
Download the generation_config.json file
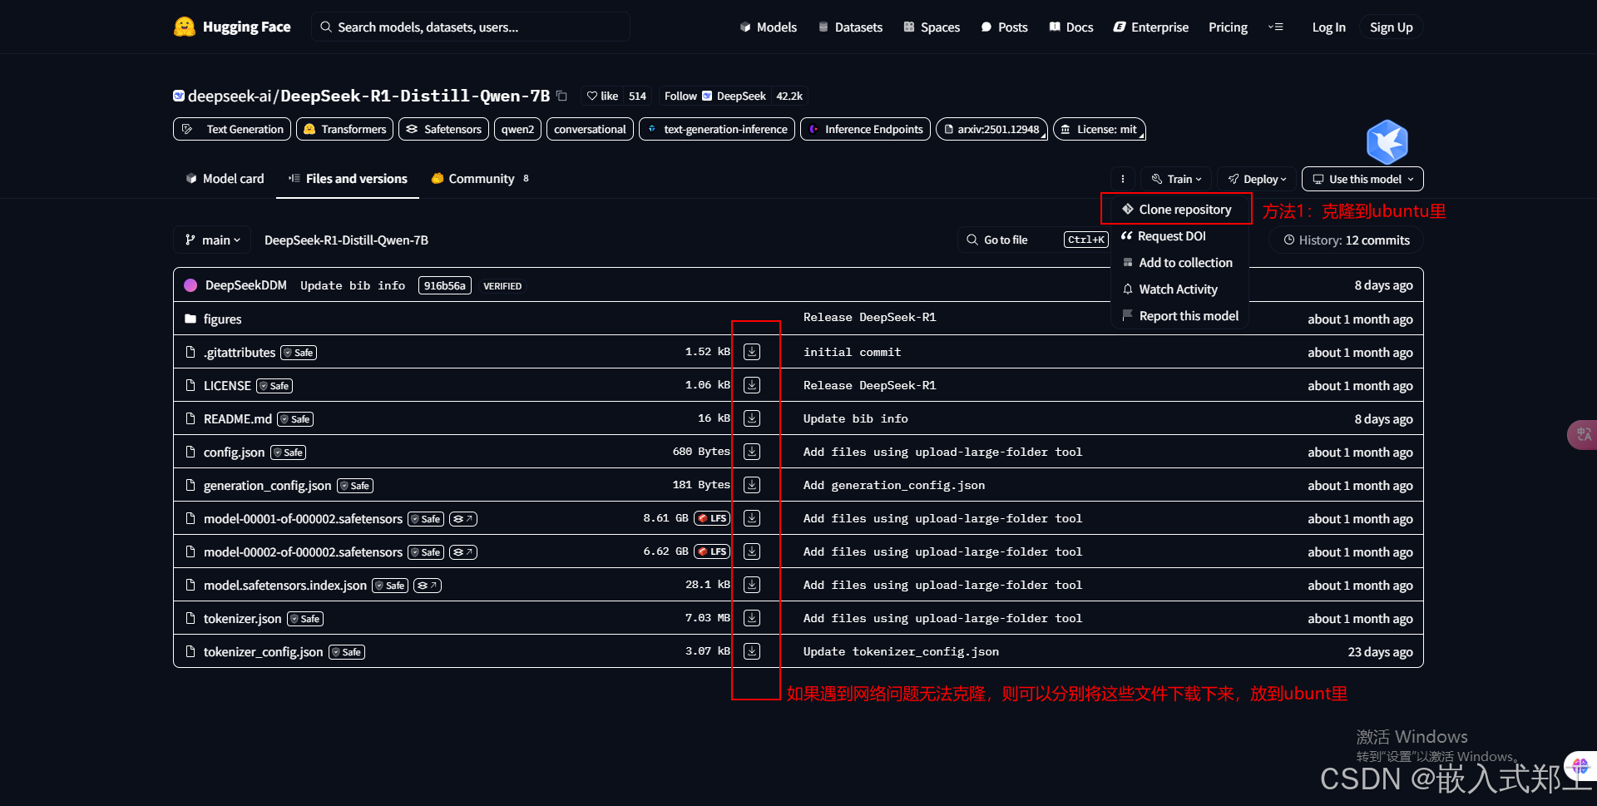(x=752, y=485)
